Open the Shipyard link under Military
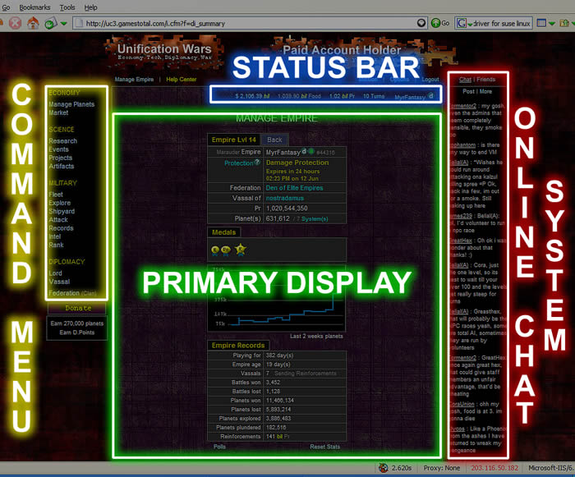The width and height of the screenshot is (575, 477). tap(62, 211)
